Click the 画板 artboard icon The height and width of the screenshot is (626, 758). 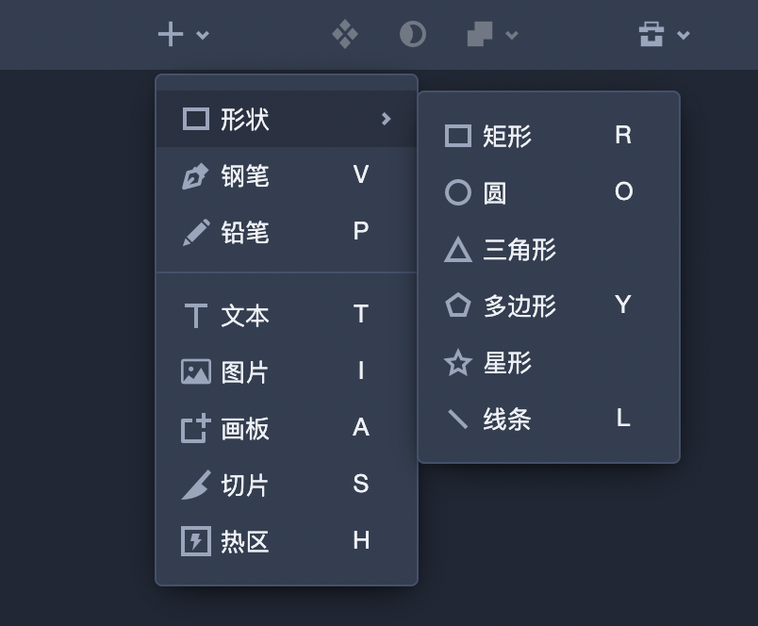[196, 428]
